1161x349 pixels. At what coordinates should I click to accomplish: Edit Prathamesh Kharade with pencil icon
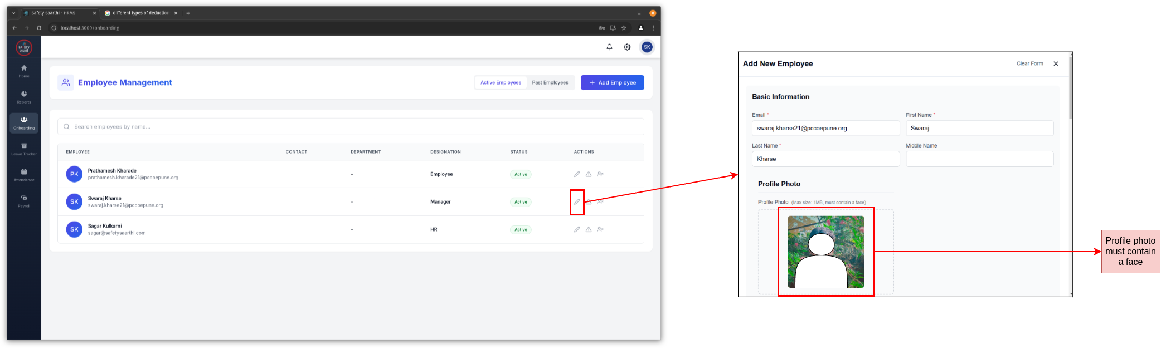click(577, 174)
